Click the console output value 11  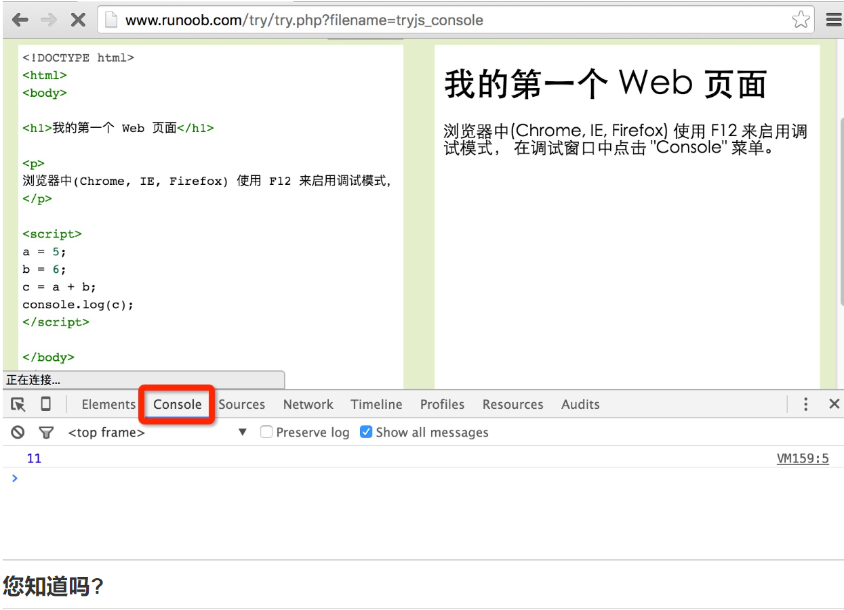(x=34, y=458)
